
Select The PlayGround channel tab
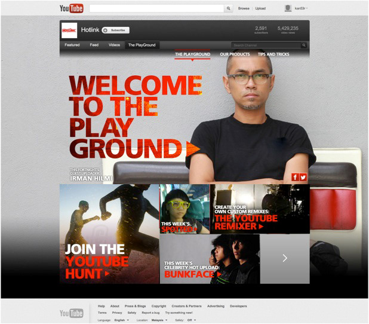(x=142, y=45)
